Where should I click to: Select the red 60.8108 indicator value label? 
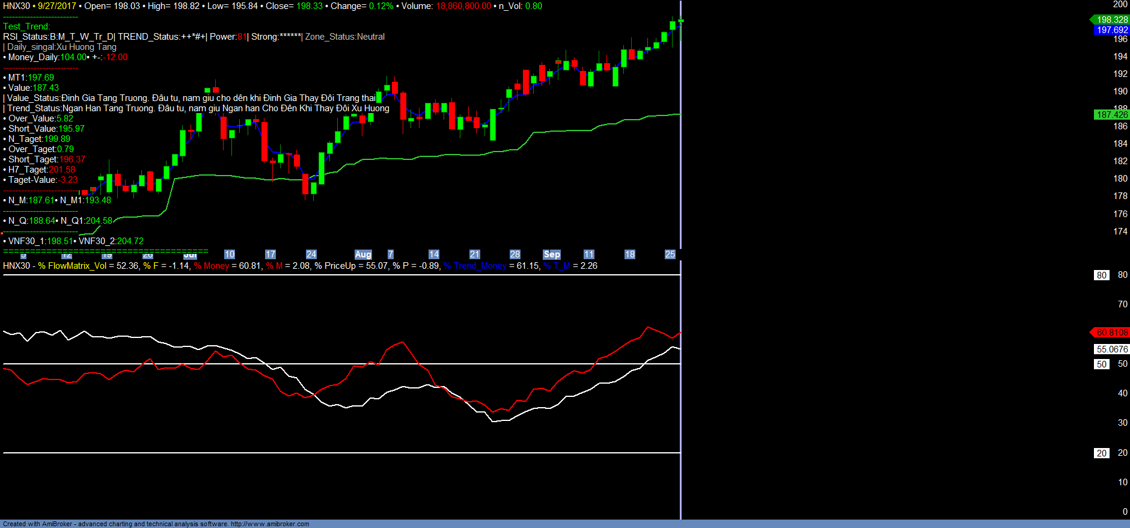click(1112, 333)
